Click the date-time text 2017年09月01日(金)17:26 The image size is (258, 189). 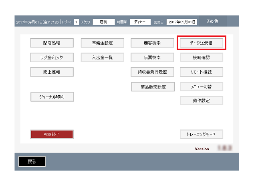[x=37, y=22]
